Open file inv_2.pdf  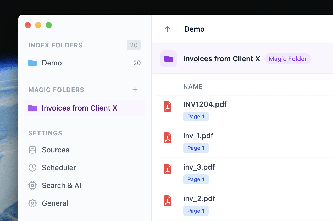pyautogui.click(x=199, y=198)
